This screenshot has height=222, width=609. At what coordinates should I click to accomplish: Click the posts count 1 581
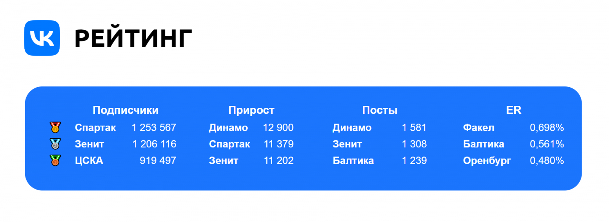(x=414, y=128)
